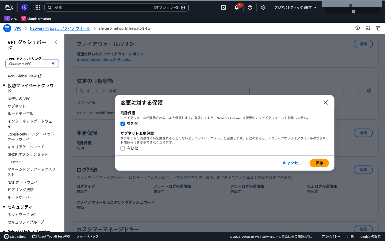Open Agent Toolkit for AWS
385x241 pixels.
coord(51,236)
